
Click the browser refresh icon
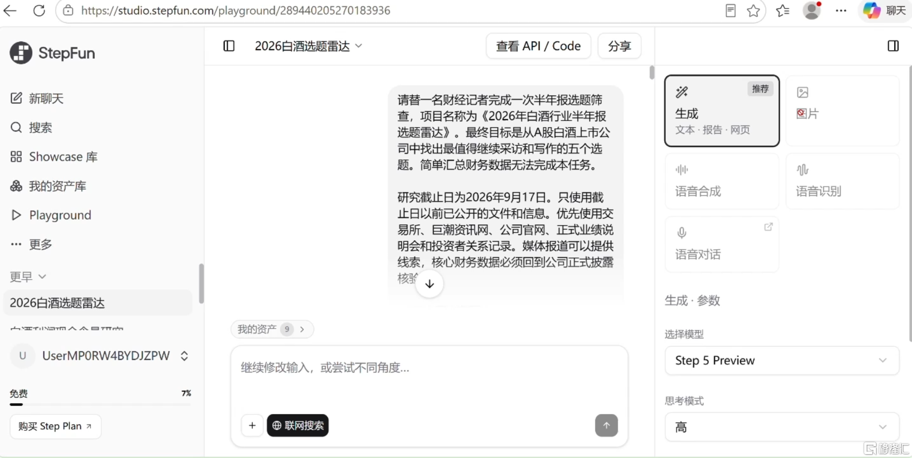[x=39, y=10]
